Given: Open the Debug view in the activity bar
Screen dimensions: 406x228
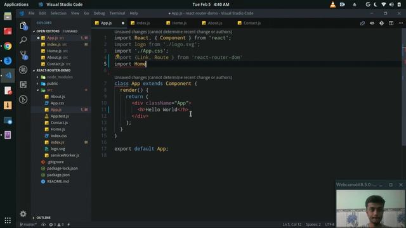Looking at the screenshot, I should point(23,70).
